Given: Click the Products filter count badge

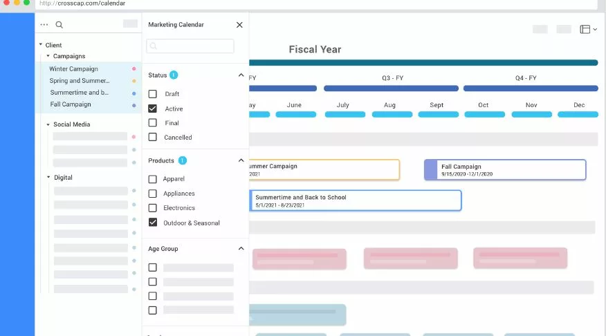Looking at the screenshot, I should click(183, 160).
